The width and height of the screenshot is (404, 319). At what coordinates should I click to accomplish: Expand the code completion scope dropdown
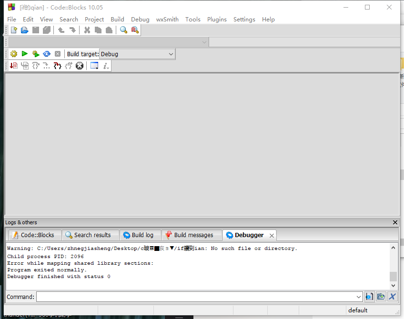pos(204,42)
